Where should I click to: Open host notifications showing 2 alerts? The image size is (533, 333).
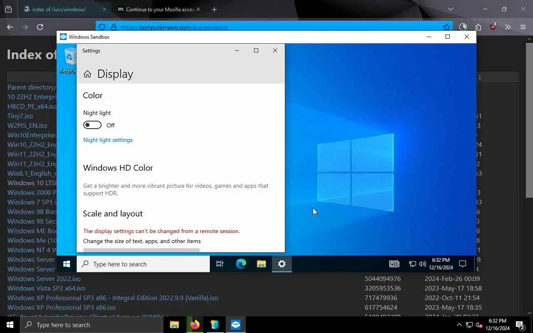tap(520, 325)
